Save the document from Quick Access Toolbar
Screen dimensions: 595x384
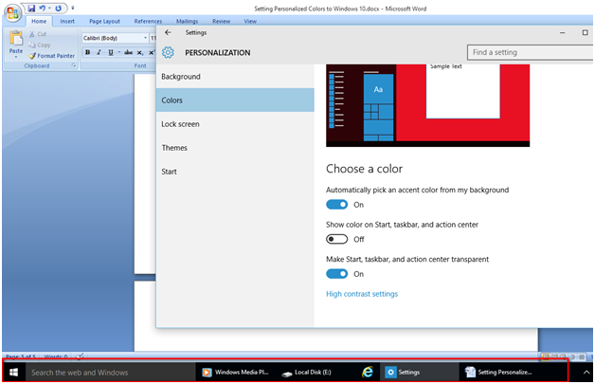[31, 9]
